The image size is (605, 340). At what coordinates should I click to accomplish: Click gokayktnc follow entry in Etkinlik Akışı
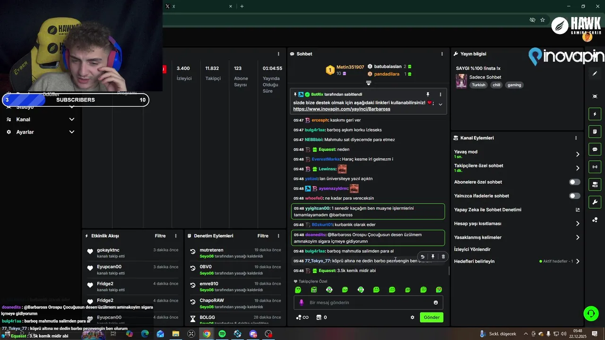132,253
